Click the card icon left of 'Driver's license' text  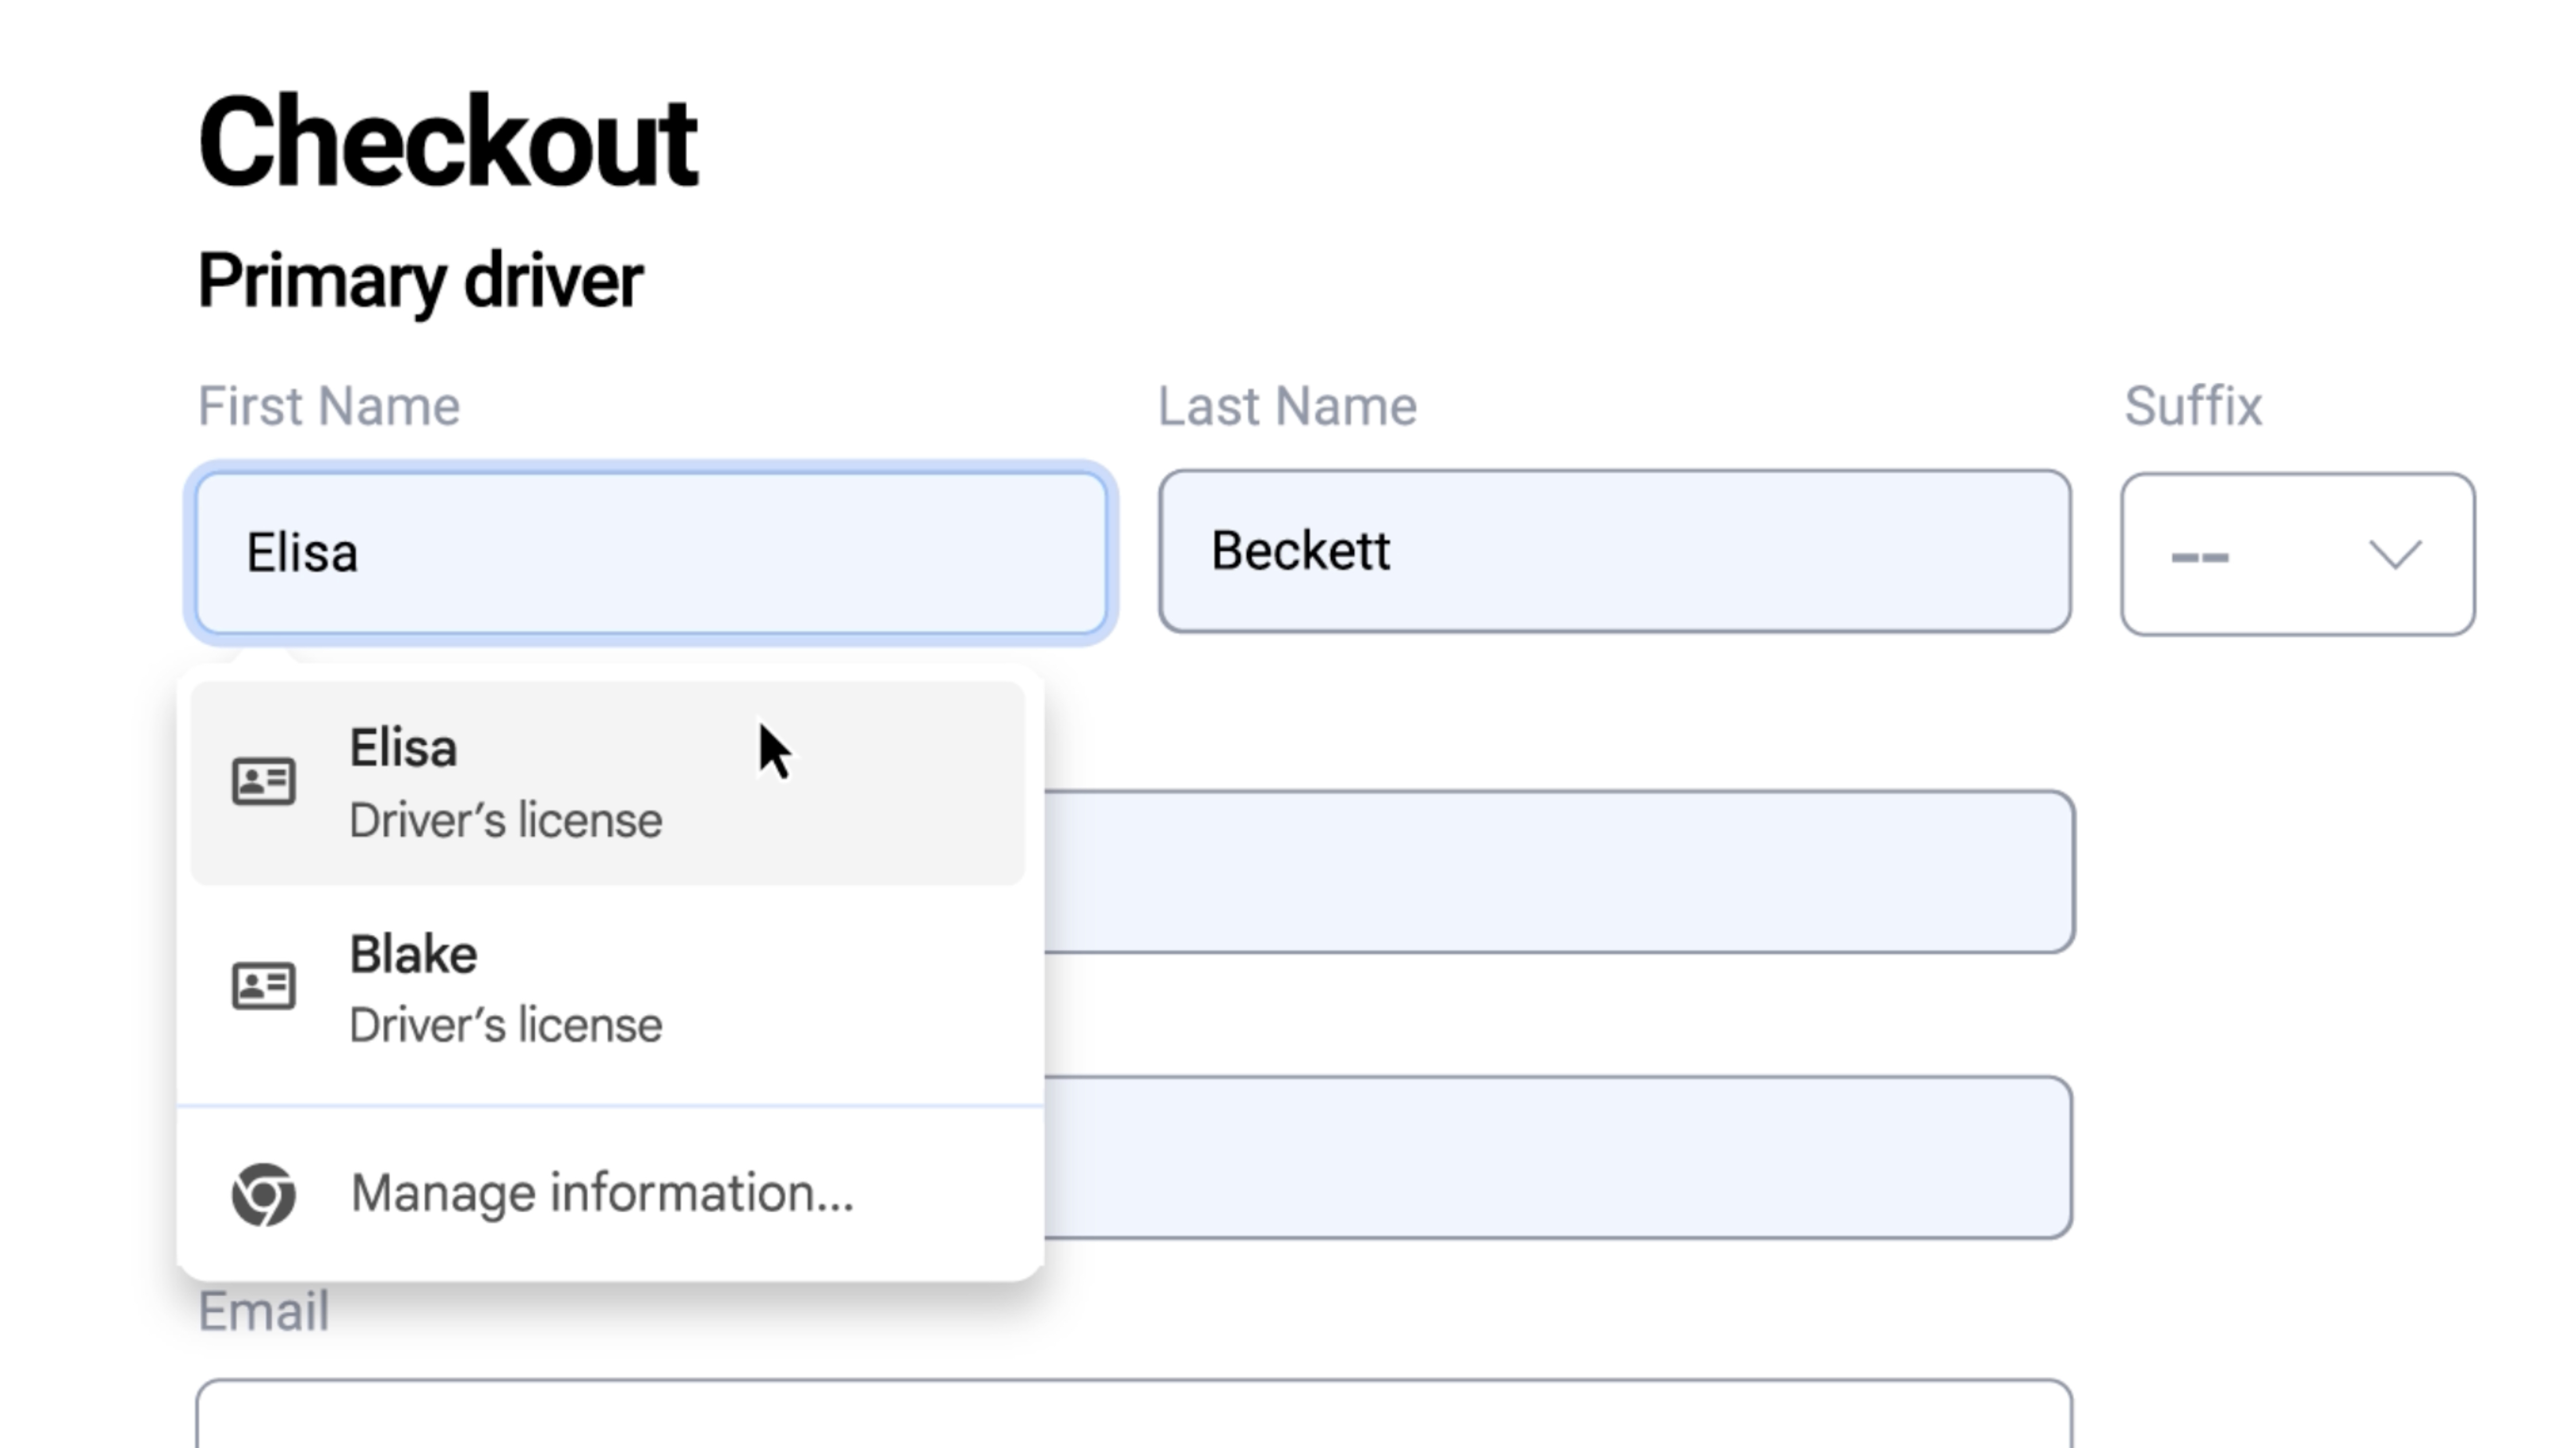(x=264, y=783)
